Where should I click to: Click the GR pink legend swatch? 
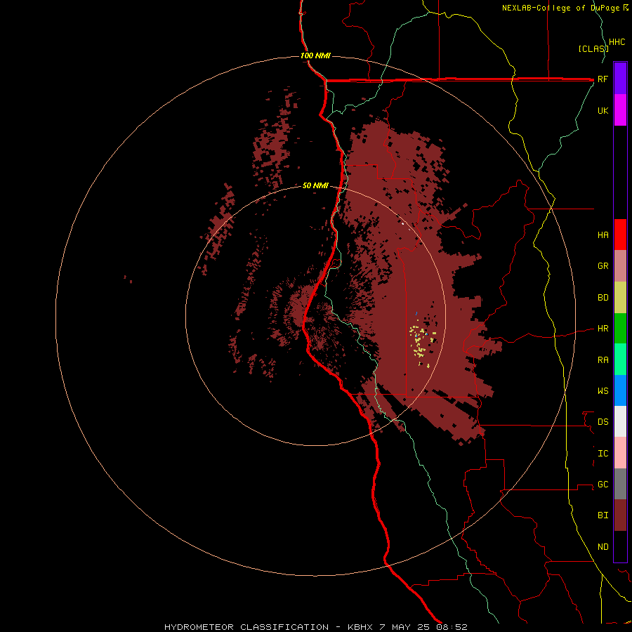(x=620, y=266)
